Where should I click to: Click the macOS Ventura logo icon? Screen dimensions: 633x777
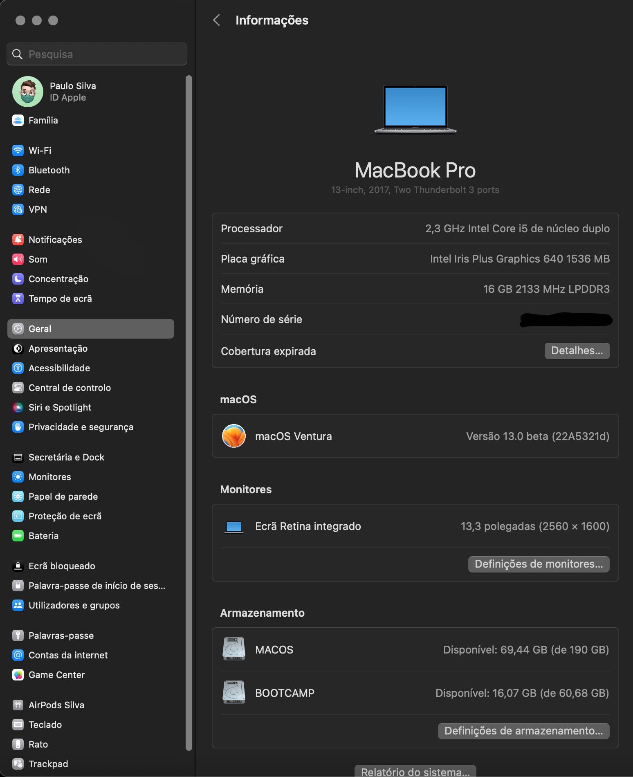point(234,436)
